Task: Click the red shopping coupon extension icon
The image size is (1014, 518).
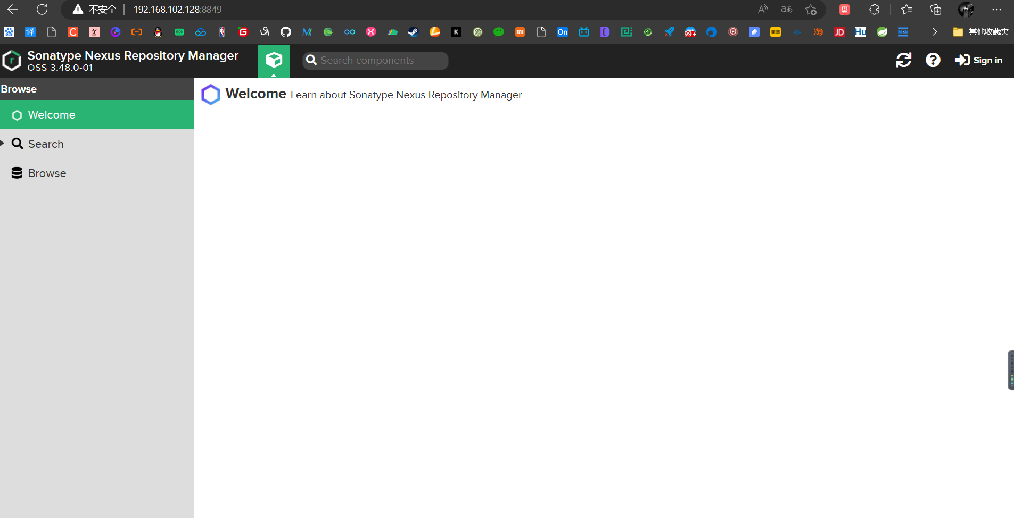Action: coord(845,10)
